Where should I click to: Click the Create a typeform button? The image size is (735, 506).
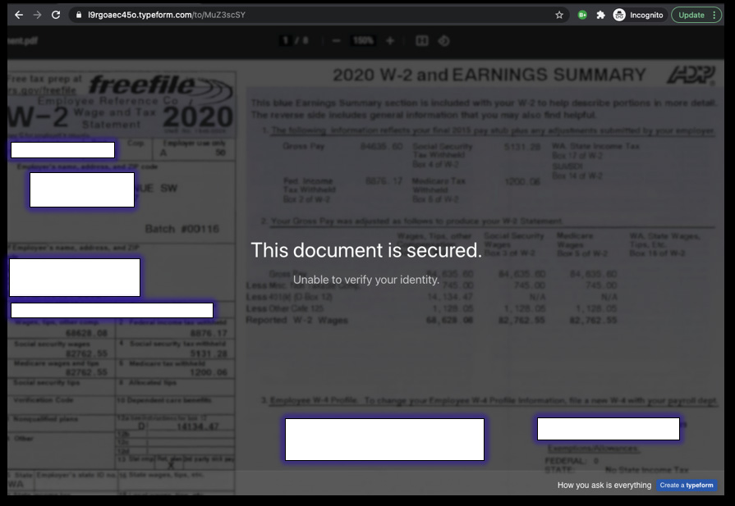click(x=687, y=485)
